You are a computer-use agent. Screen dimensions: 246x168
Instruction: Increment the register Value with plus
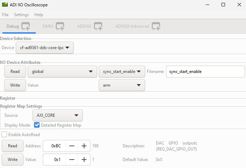pyautogui.click(x=84, y=160)
